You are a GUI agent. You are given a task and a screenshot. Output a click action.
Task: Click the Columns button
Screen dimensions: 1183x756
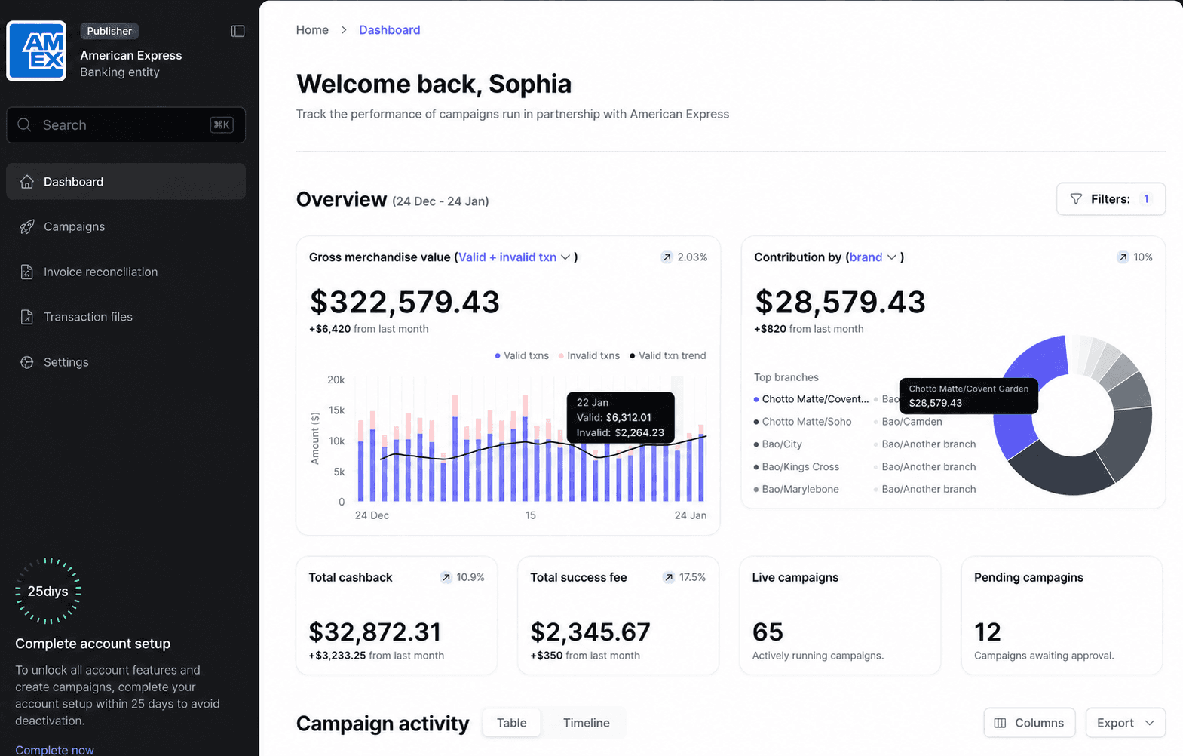point(1029,723)
